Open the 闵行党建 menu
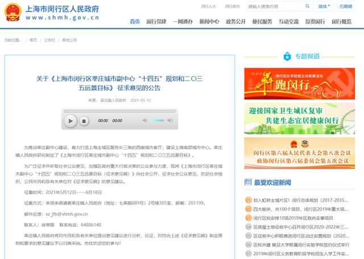The width and height of the screenshot is (364, 259). (x=156, y=22)
